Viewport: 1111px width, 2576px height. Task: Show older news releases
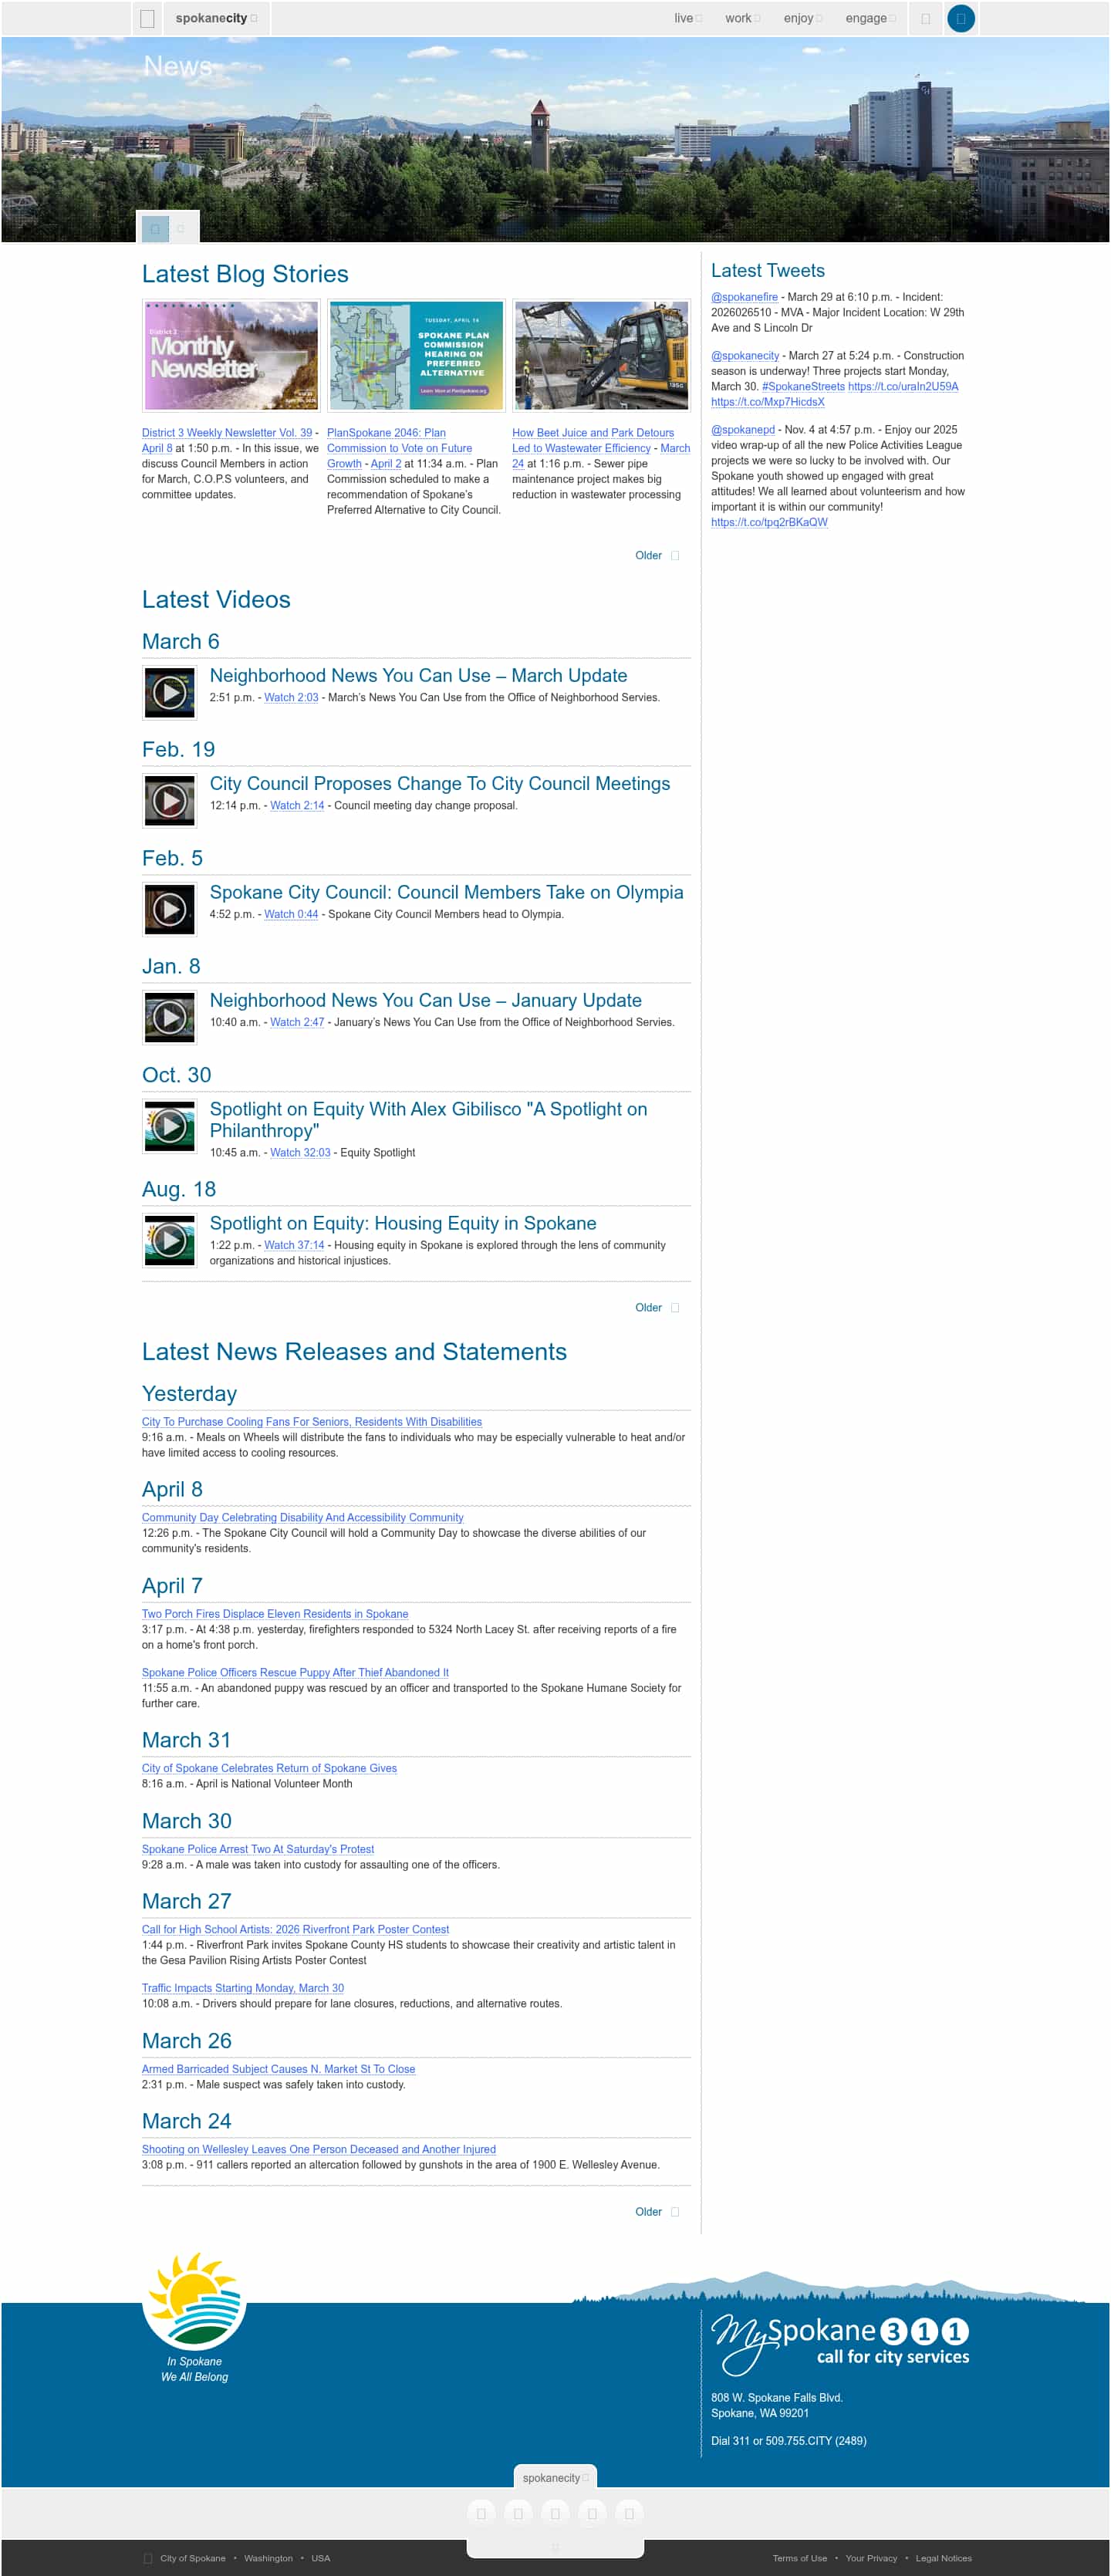[657, 2211]
